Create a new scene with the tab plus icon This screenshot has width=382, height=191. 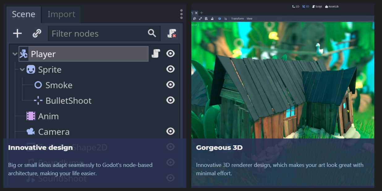pos(201,13)
